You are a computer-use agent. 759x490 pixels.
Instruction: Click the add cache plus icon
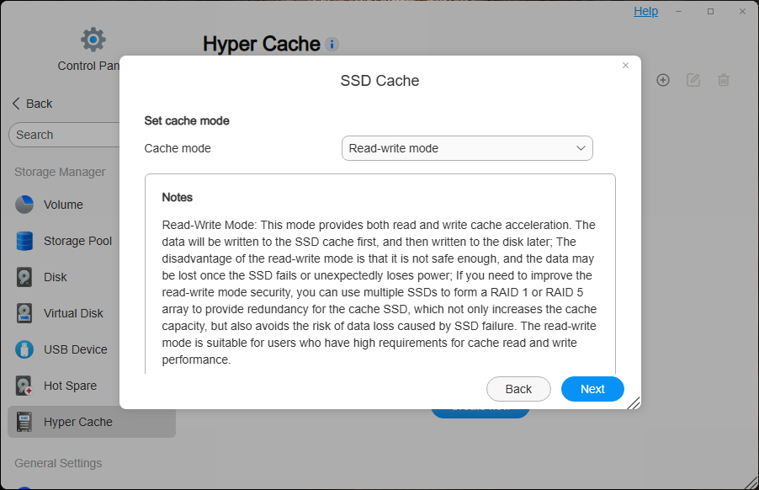[x=663, y=80]
